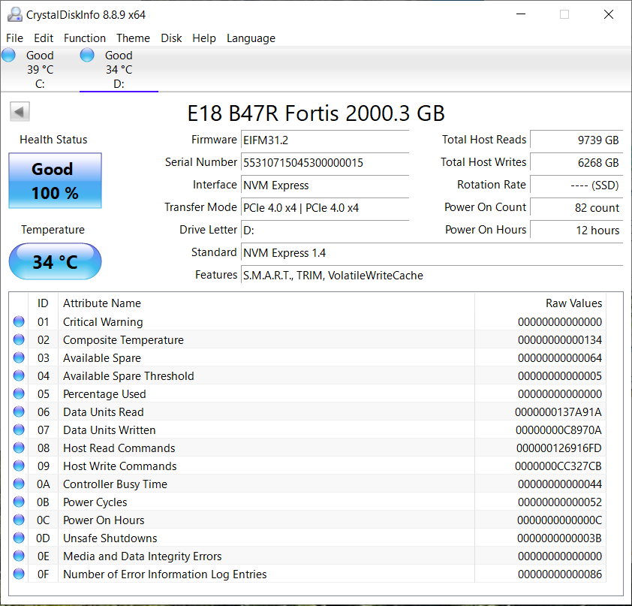
Task: Click the Serial Number field
Action: click(324, 163)
